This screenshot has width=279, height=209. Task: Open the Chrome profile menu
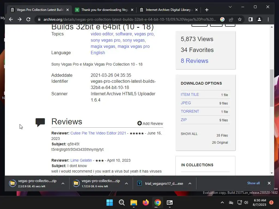point(259,19)
